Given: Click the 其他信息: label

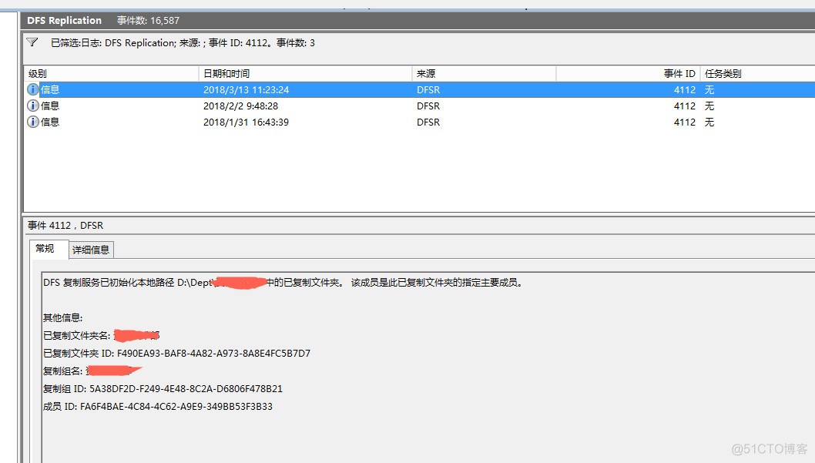Looking at the screenshot, I should pos(63,317).
